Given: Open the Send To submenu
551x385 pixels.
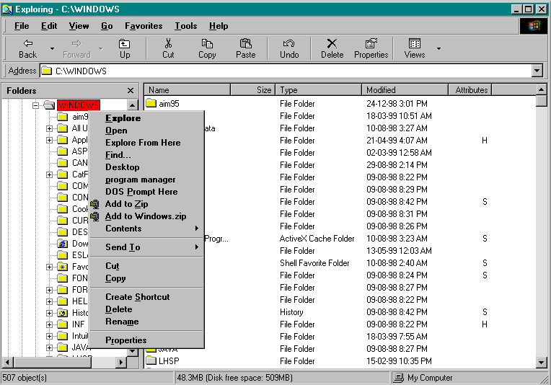Looking at the screenshot, I should pos(123,247).
